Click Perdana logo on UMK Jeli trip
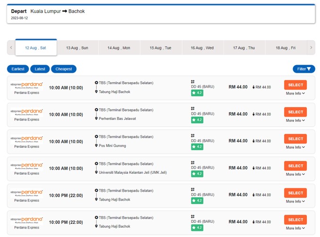This screenshot has width=320, height=237. click(26, 166)
